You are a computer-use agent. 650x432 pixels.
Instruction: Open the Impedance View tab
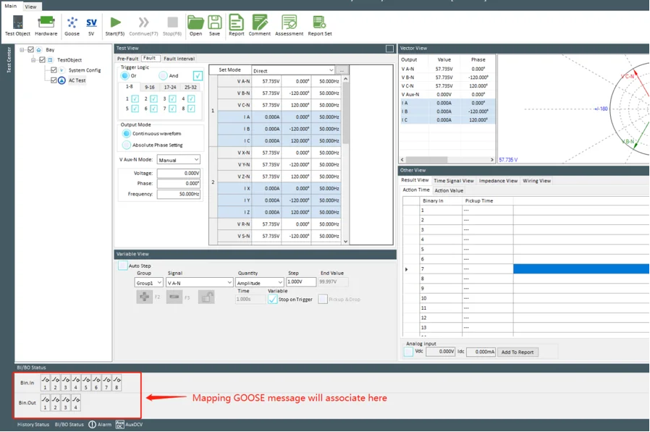point(498,181)
